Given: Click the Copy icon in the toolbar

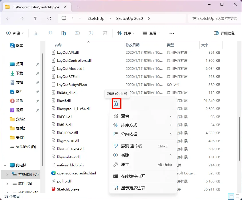Looking at the screenshot, I should (50, 33).
